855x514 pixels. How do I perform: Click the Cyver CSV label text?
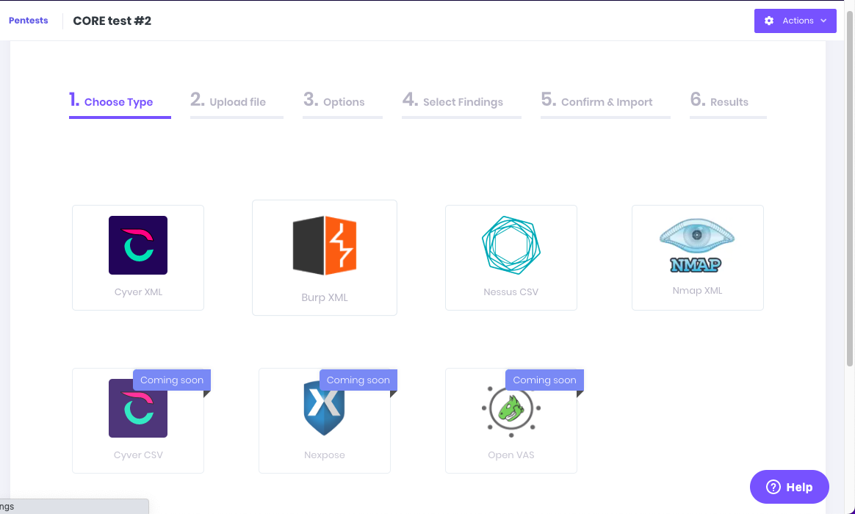(x=138, y=455)
